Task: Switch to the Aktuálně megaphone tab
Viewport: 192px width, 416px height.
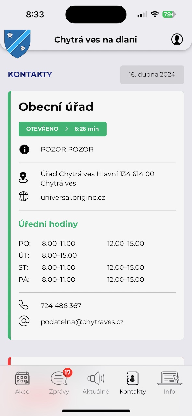Action: pos(96,383)
